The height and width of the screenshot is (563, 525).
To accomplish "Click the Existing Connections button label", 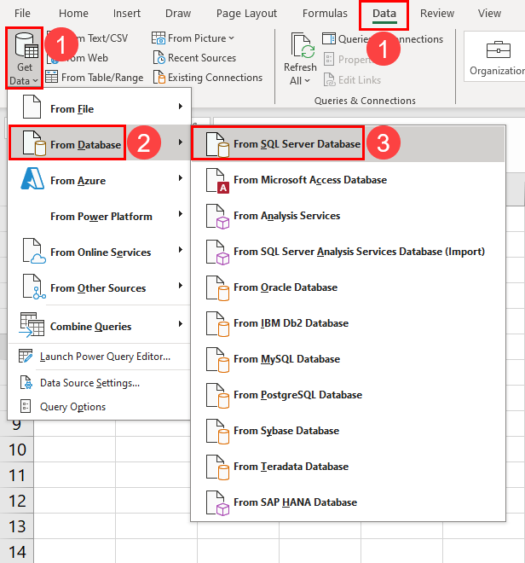I will pos(215,78).
